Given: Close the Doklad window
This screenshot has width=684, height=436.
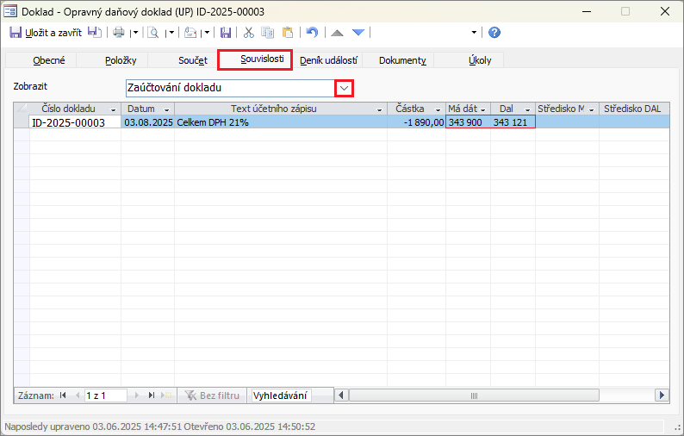Looking at the screenshot, I should point(665,11).
